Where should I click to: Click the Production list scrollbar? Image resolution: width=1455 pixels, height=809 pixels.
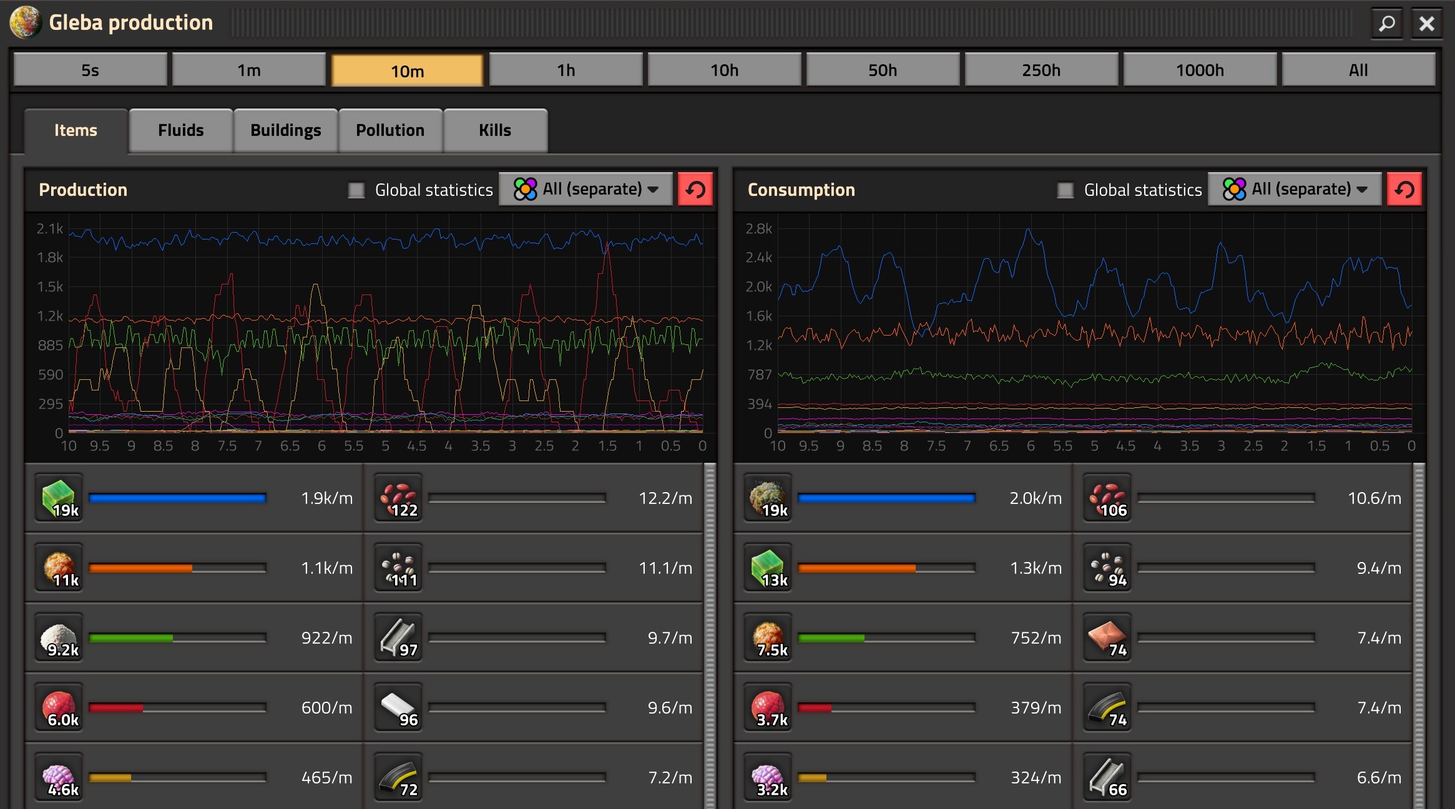[710, 636]
